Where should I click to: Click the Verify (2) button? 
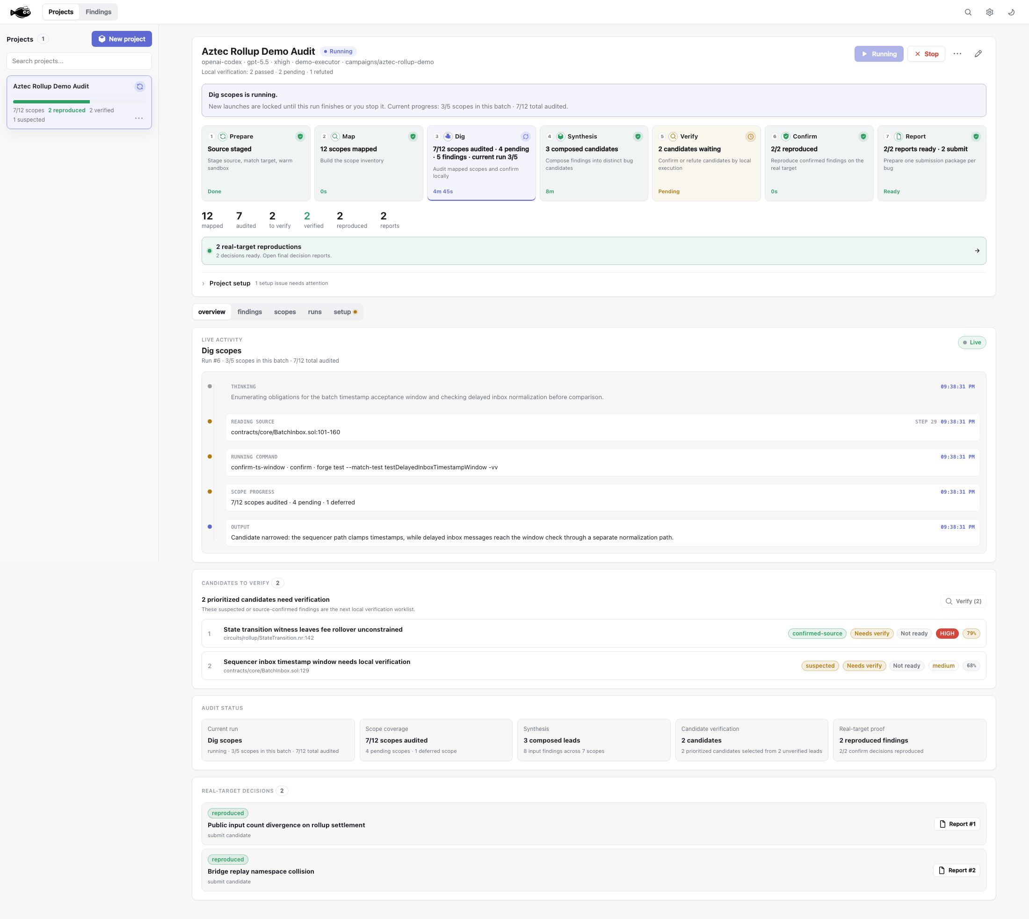964,601
